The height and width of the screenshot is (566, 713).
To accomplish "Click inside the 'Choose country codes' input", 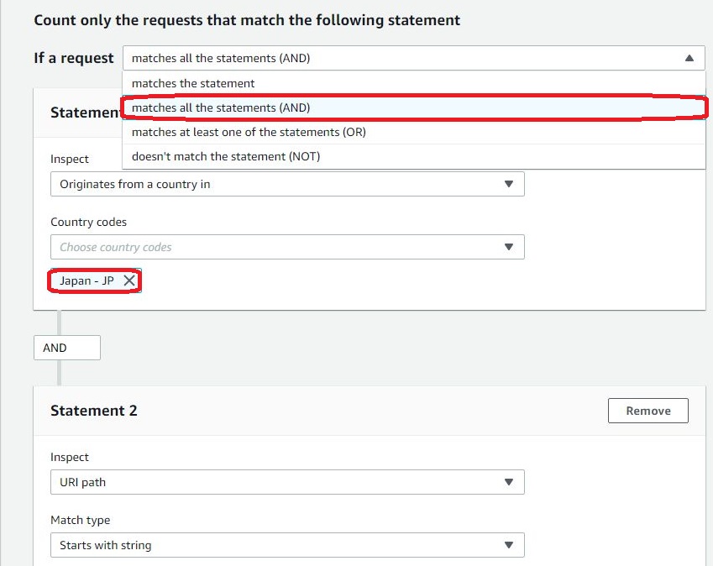I will 252,247.
